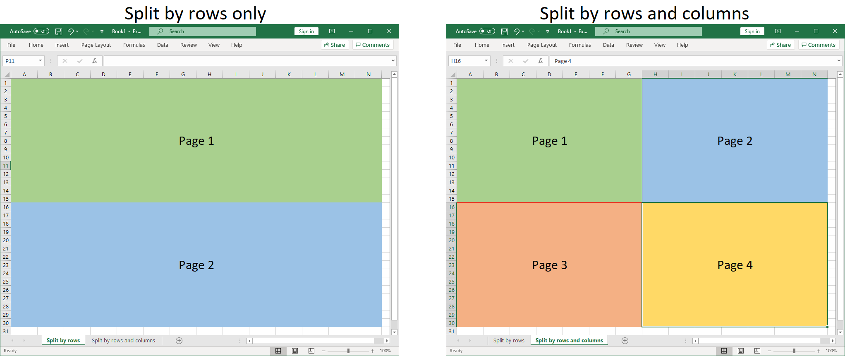Screen dimensions: 845x356
Task: Expand the formula bar containing 'Page 4'
Action: [839, 61]
